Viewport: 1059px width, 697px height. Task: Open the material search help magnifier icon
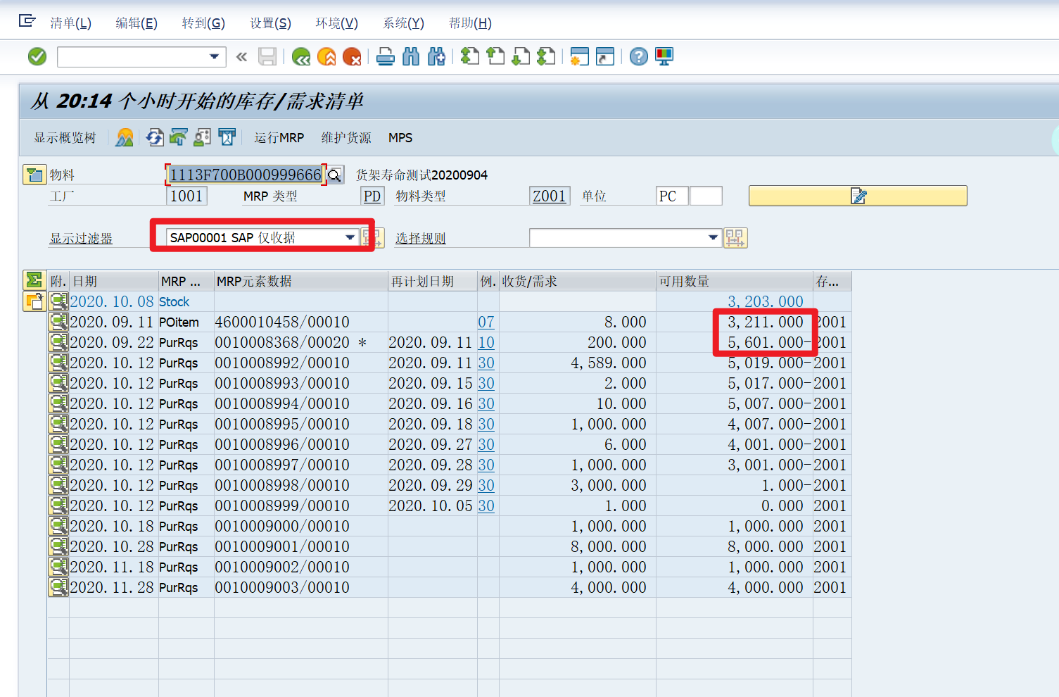334,174
